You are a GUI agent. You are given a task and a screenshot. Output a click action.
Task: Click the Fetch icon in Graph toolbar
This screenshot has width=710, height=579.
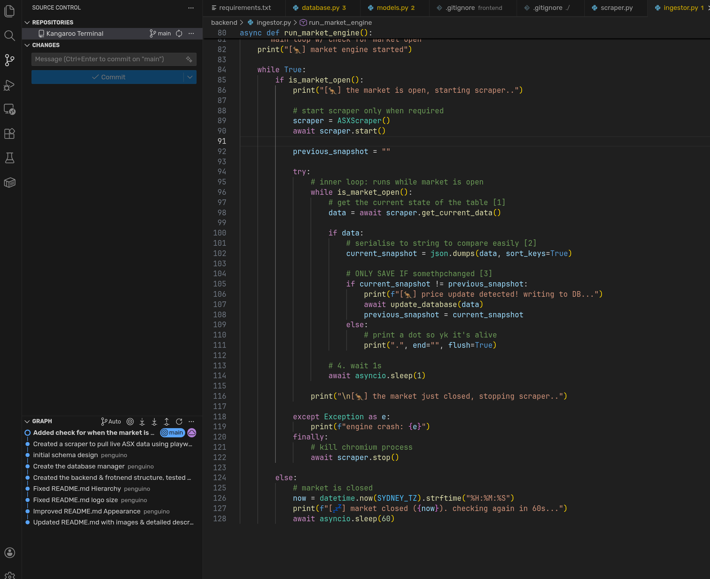pyautogui.click(x=142, y=421)
